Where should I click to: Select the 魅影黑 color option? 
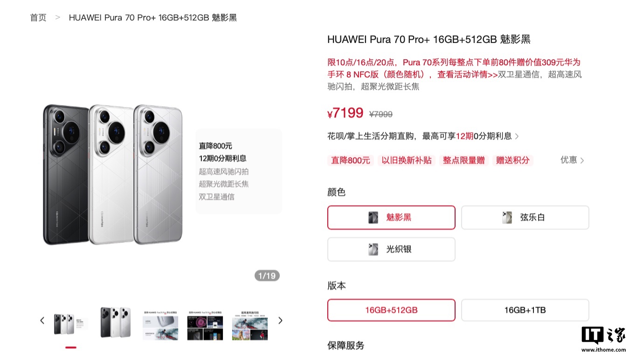(x=391, y=218)
